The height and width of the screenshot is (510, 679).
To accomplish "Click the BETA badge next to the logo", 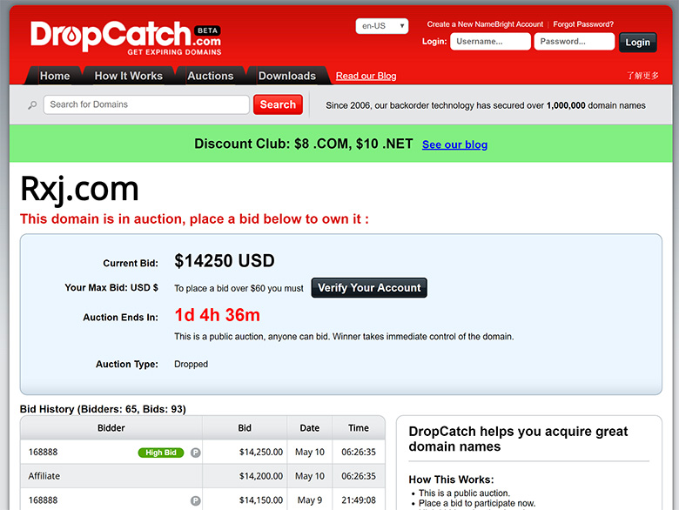I will point(207,30).
